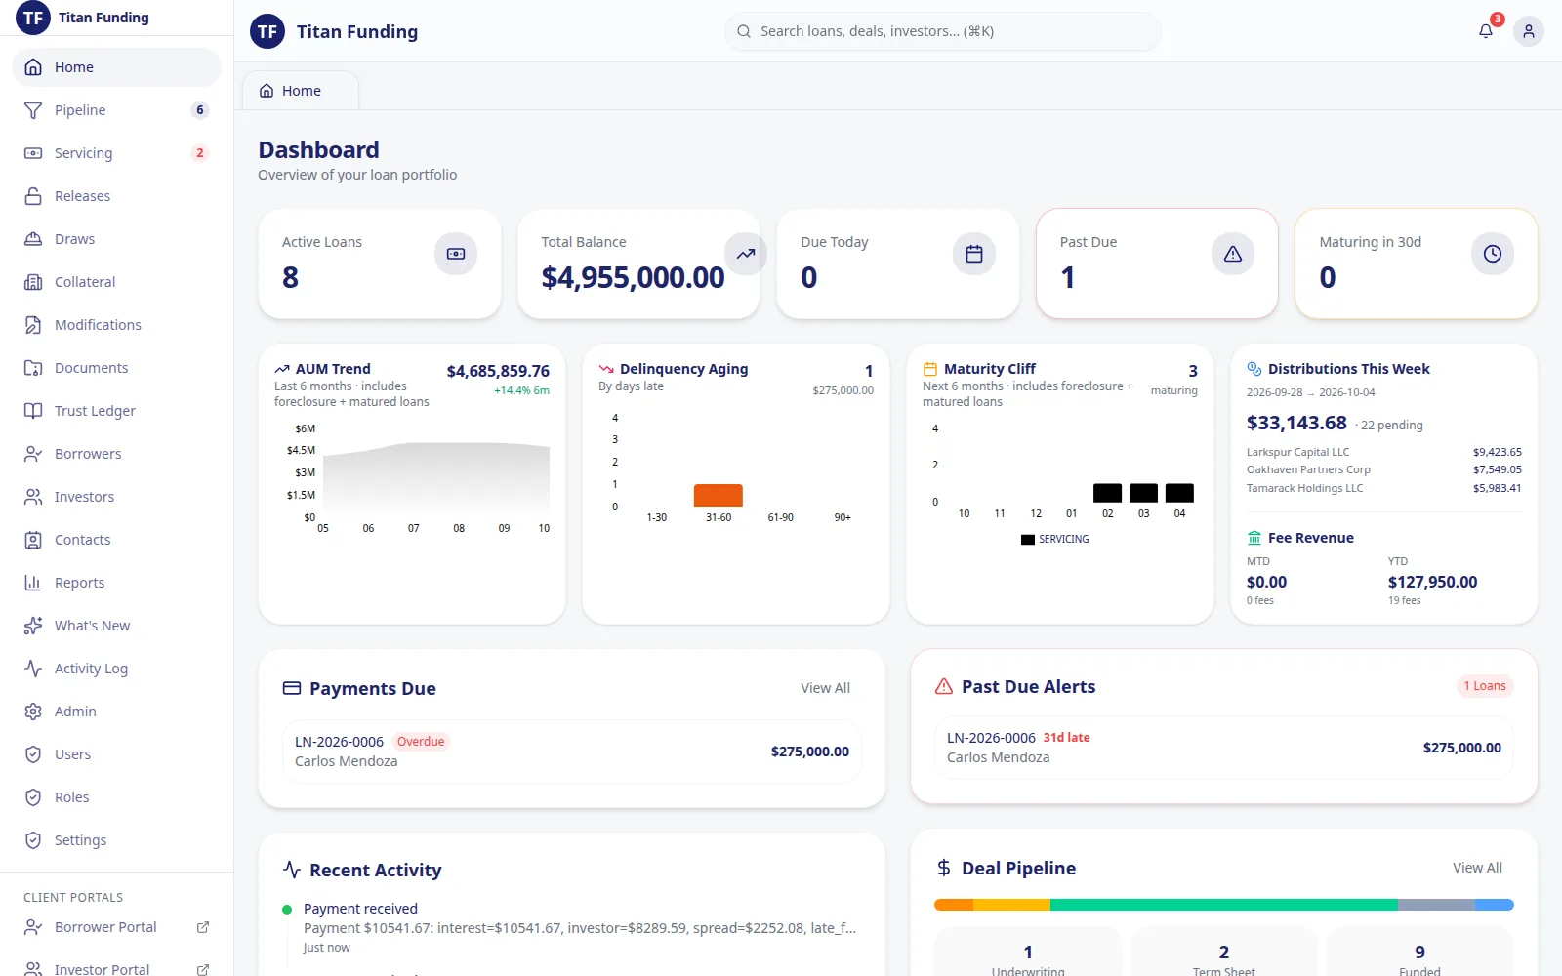Click the Tamarack Holdings LLC distribution row

tap(1384, 488)
